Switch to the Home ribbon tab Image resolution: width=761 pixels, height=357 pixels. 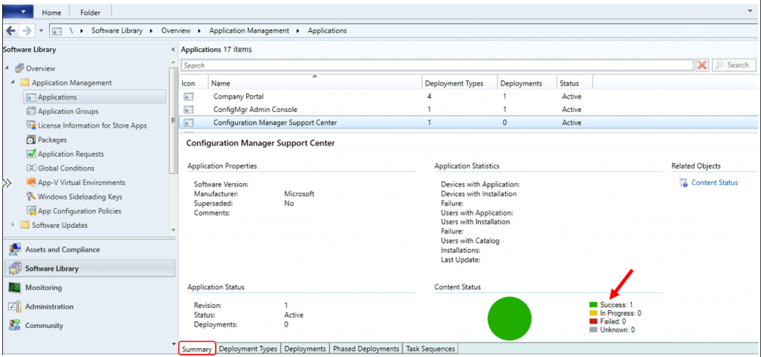(51, 13)
